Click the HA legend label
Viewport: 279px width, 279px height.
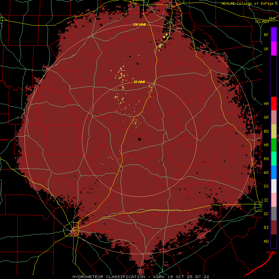pyautogui.click(x=266, y=104)
